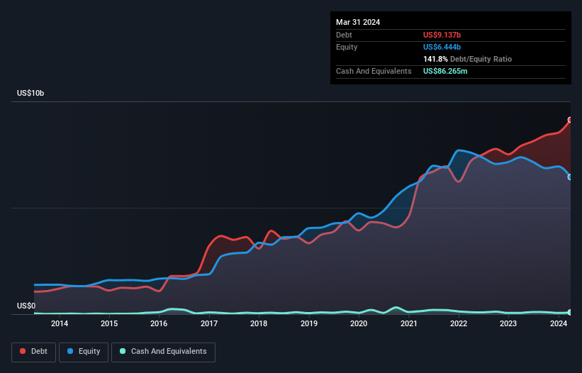Click the US$6.444b equity value

click(442, 47)
